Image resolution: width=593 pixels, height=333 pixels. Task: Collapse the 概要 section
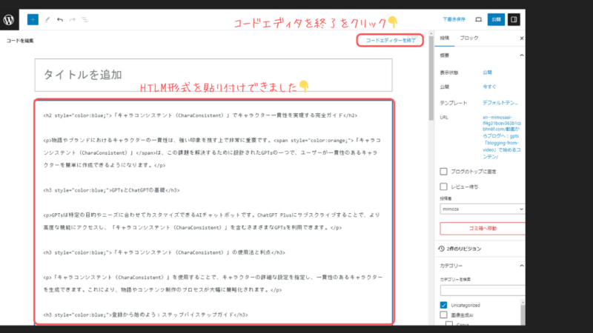click(522, 55)
